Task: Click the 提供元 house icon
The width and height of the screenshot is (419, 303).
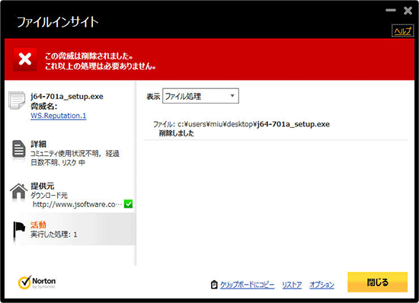Action: coord(18,191)
